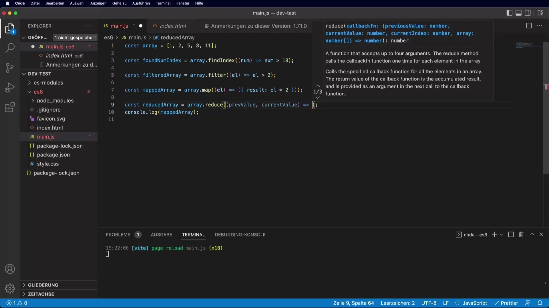The height and width of the screenshot is (308, 549).
Task: Click the editor vertical scrollbar
Action: [x=546, y=108]
